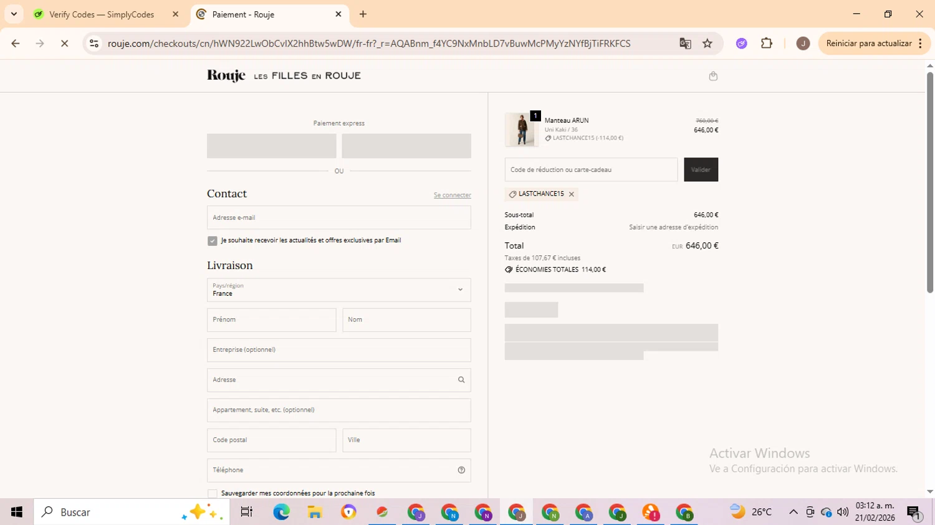Image resolution: width=935 pixels, height=525 pixels.
Task: Click the Adresse e-mail field
Action: [339, 217]
